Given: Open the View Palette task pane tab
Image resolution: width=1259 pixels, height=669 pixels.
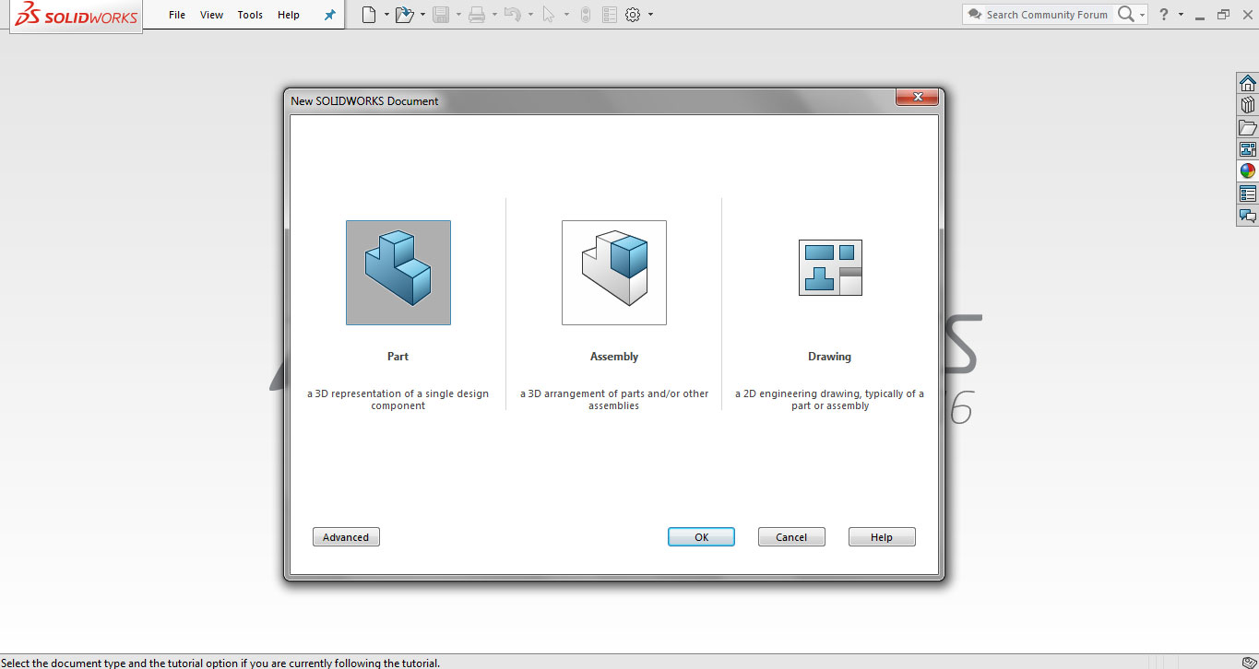Looking at the screenshot, I should coord(1247,149).
